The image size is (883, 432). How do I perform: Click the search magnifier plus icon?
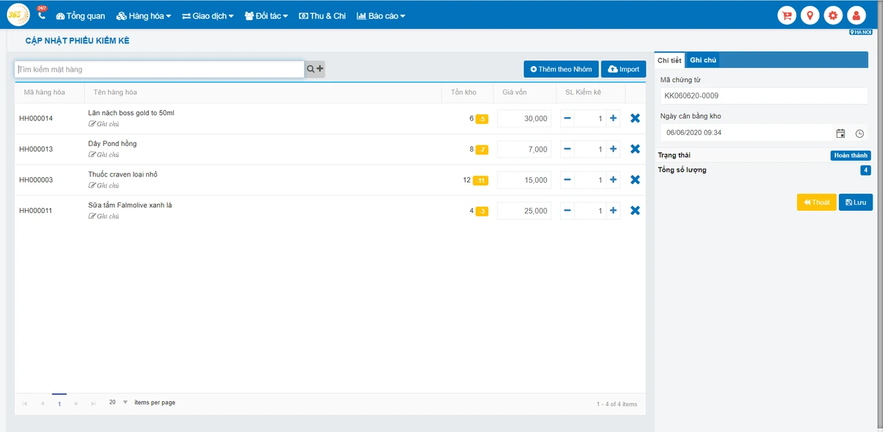tap(315, 69)
